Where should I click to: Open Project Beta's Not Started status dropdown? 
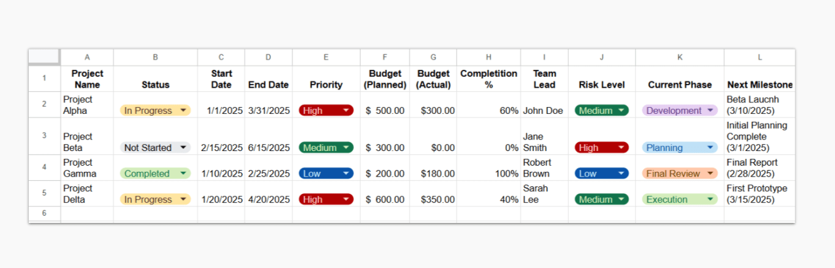(155, 148)
